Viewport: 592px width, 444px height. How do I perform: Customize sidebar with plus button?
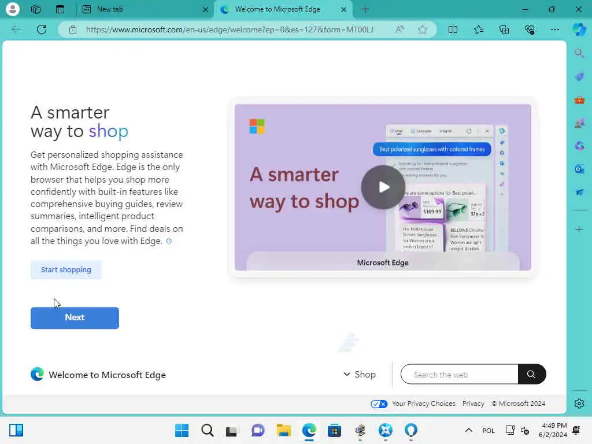point(579,229)
